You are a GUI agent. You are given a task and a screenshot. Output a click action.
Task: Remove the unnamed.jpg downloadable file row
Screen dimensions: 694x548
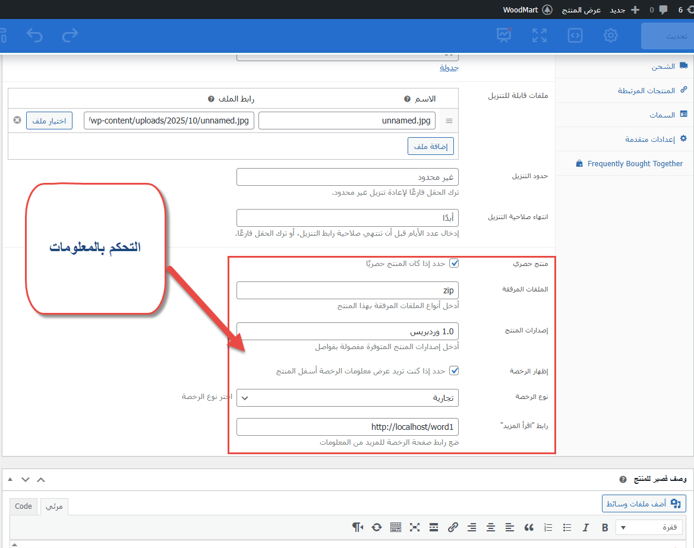tap(17, 121)
